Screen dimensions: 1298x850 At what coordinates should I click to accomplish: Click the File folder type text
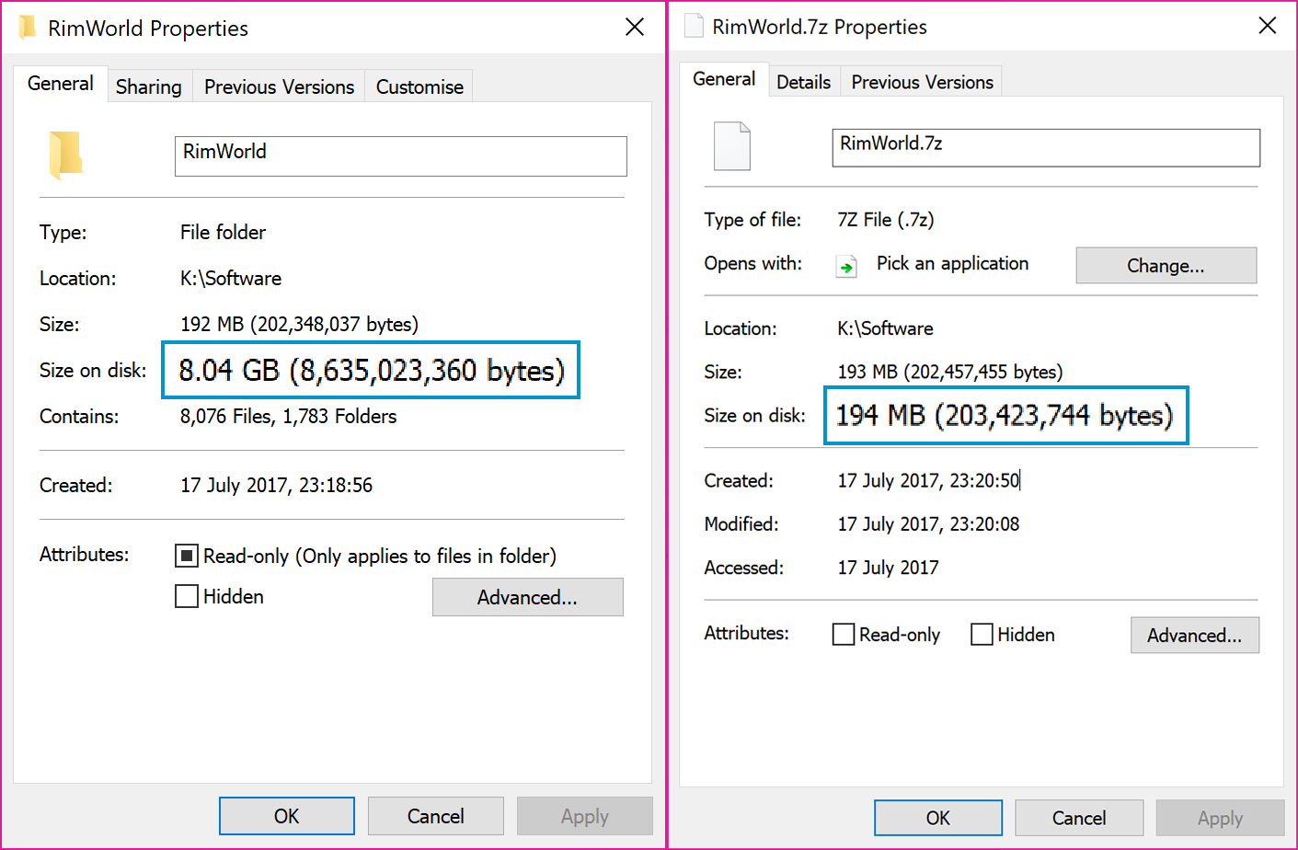pyautogui.click(x=223, y=232)
